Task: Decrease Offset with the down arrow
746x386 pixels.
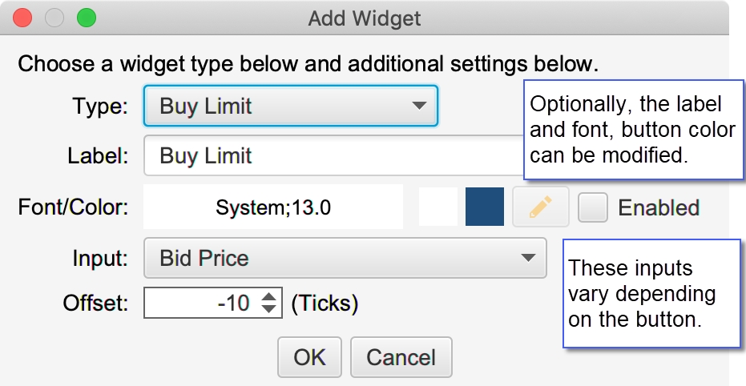Action: pos(268,309)
